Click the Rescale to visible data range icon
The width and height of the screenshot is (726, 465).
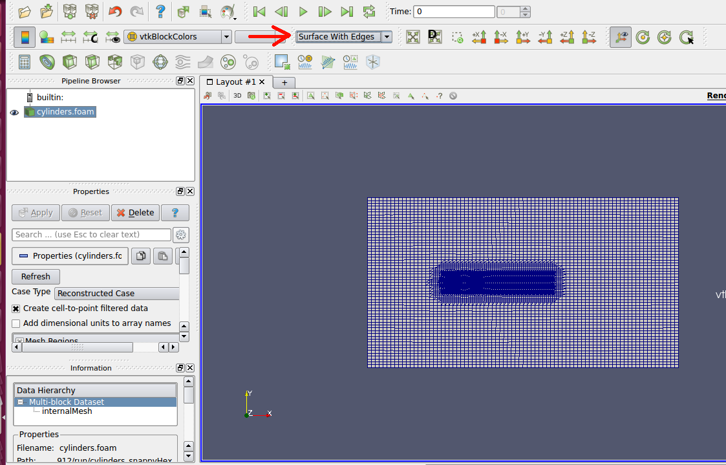(x=112, y=37)
